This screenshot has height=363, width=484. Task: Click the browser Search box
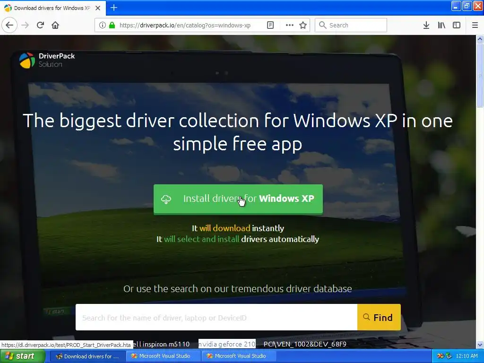click(x=351, y=25)
